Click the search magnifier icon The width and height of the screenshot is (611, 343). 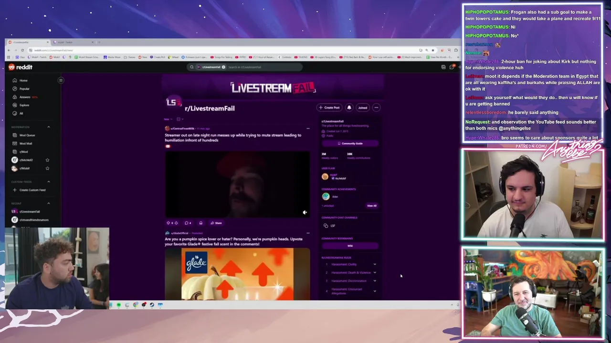192,67
